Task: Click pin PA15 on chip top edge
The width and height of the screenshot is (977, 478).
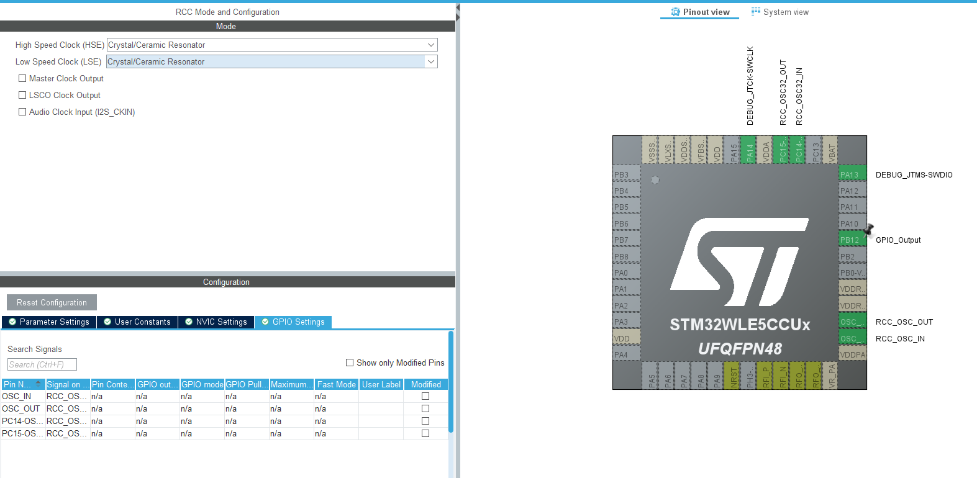Action: pyautogui.click(x=733, y=150)
